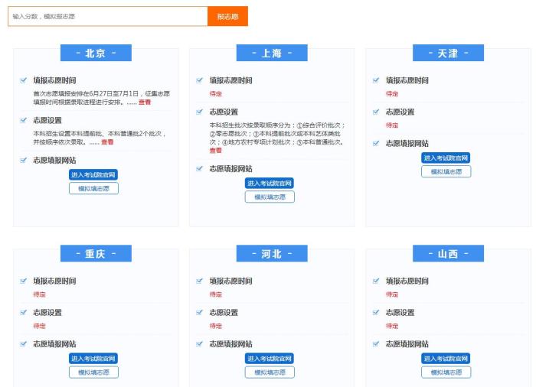Click checkmark icon beside Tianjin 志愿填报网站
The height and width of the screenshot is (387, 536).
[x=376, y=143]
